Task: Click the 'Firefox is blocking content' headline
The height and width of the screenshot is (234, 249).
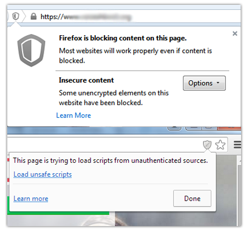Action: (123, 38)
